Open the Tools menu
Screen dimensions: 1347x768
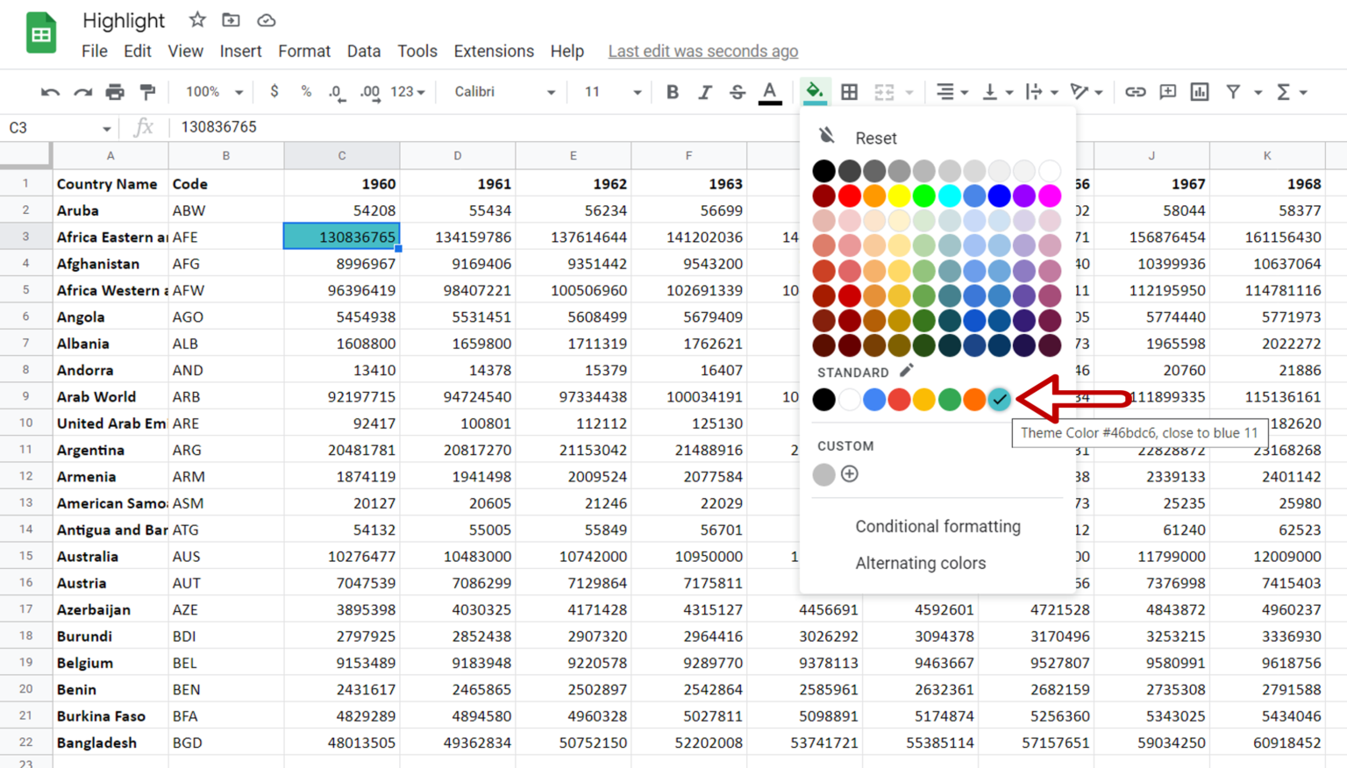coord(417,51)
